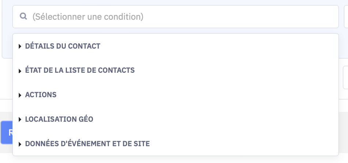Expand the arrow beside ÉTAT DE LA LISTE DE CONTACTS
The height and width of the screenshot is (163, 348).
click(20, 71)
